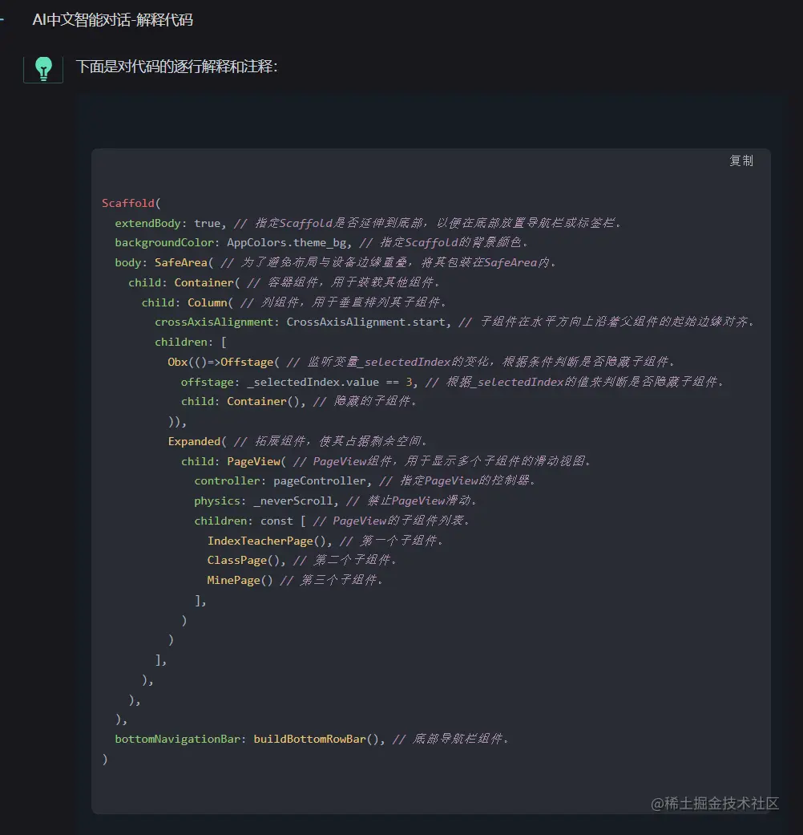The image size is (803, 835).
Task: Click the Obx(()=>Offstage( line
Action: 422,362
